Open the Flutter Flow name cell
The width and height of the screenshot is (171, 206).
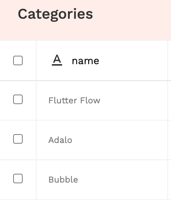point(102,100)
